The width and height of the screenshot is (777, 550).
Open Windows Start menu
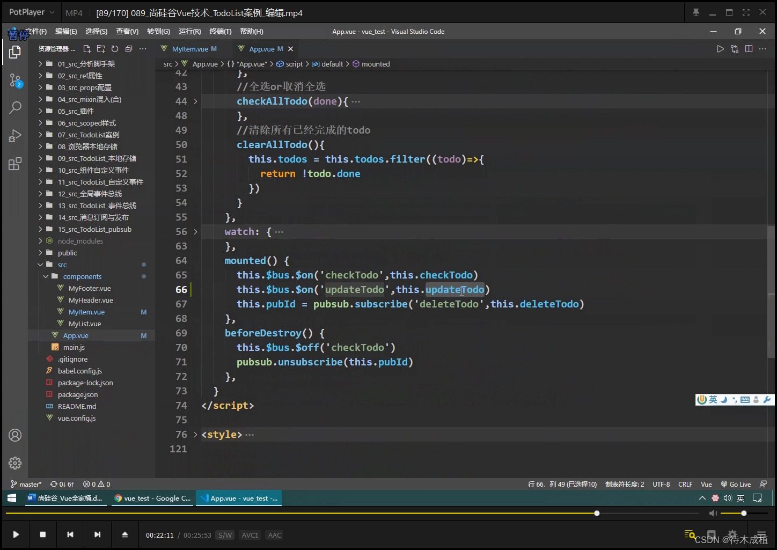[12, 498]
